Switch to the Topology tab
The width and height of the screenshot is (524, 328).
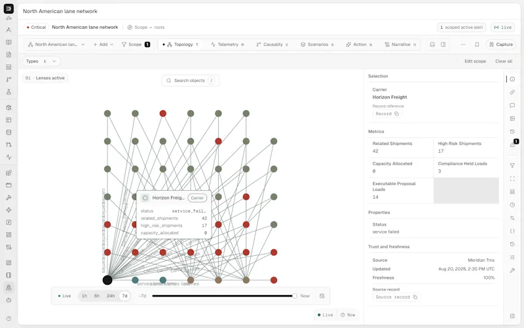pos(180,45)
